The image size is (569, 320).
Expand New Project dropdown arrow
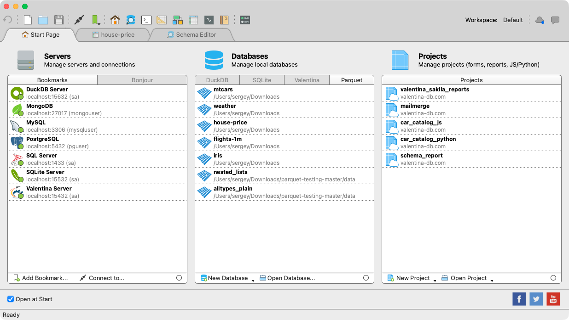[x=435, y=280]
